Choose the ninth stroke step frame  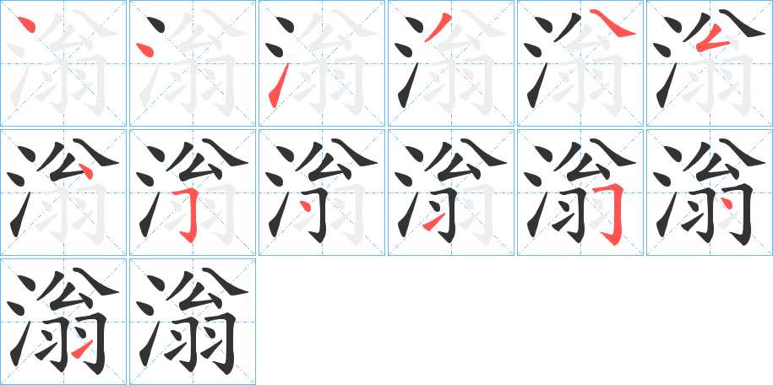[322, 192]
